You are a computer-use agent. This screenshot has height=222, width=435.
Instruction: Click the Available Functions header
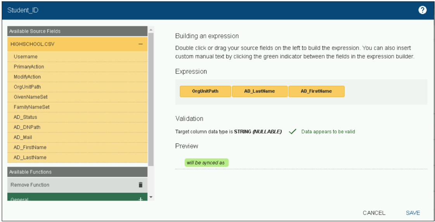click(x=77, y=172)
